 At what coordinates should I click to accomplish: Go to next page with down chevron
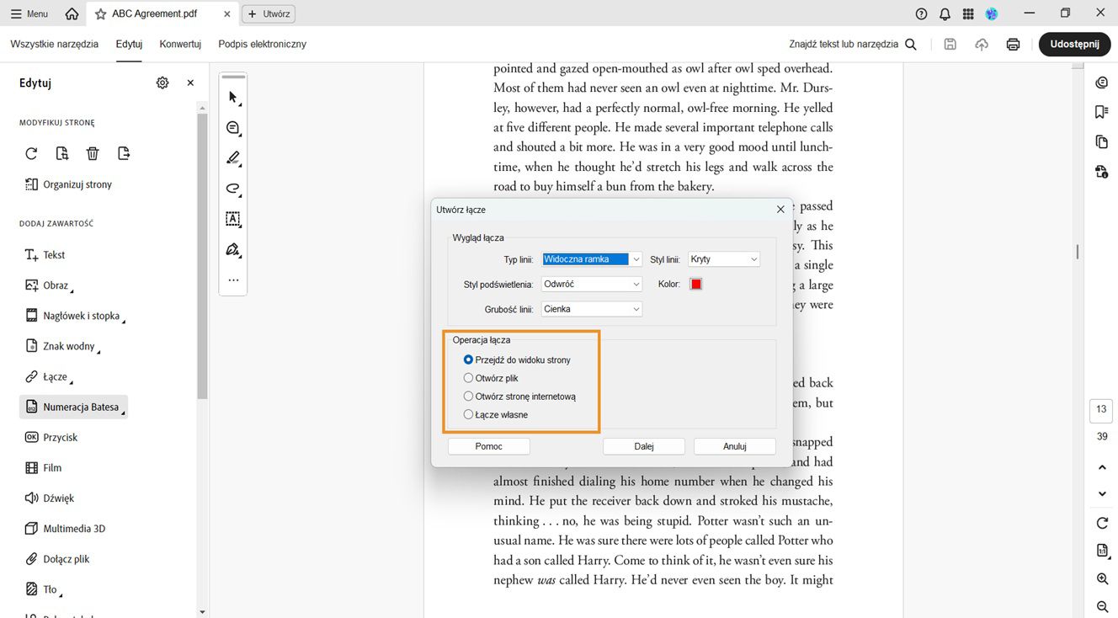tap(1102, 494)
